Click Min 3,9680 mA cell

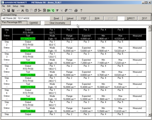coord(103,37)
